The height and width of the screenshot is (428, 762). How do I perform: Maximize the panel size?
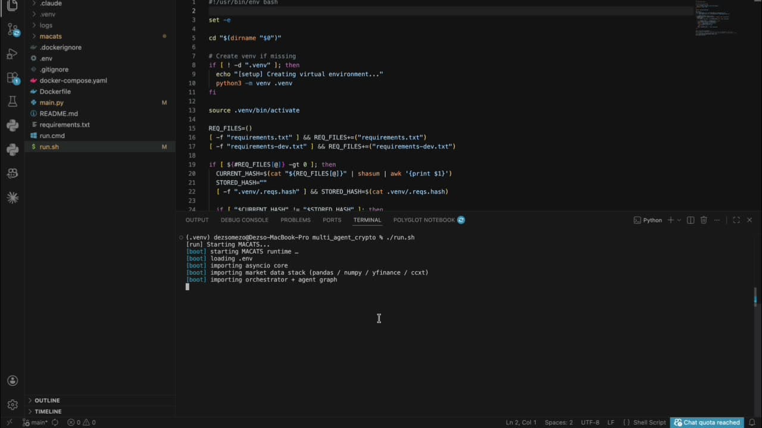736,220
